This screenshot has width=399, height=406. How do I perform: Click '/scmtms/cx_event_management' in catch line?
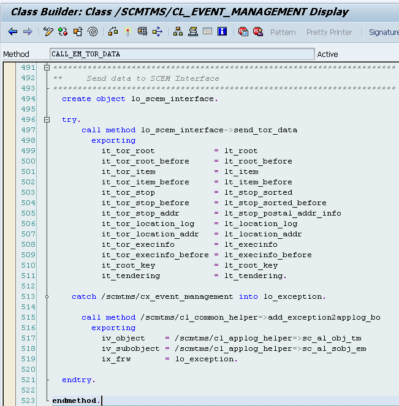[167, 296]
